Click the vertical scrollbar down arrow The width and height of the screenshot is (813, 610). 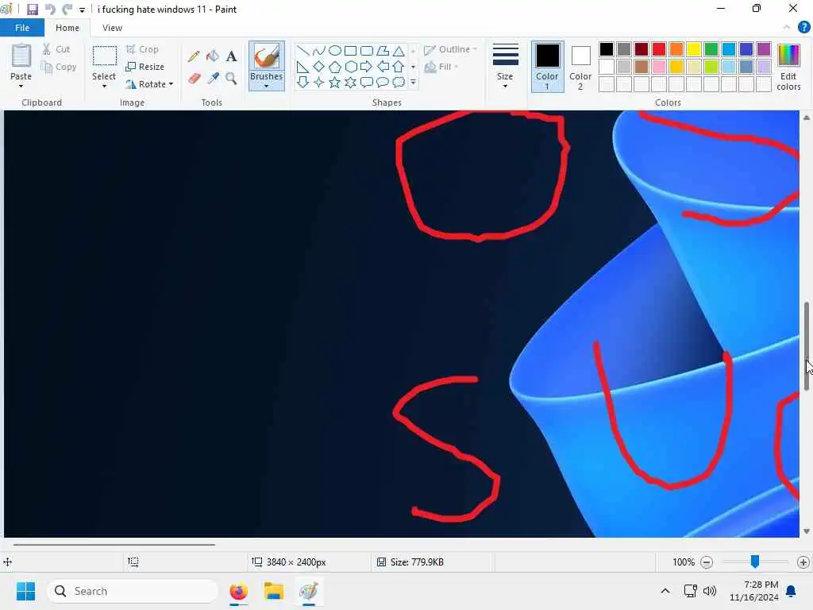[807, 531]
